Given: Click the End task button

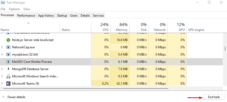Looking at the screenshot, I should tap(214, 97).
